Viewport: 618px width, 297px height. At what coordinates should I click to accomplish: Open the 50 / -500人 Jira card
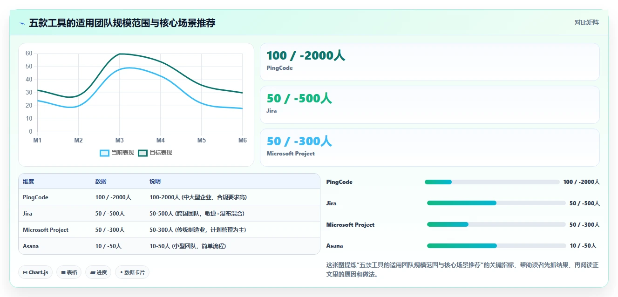[429, 105]
